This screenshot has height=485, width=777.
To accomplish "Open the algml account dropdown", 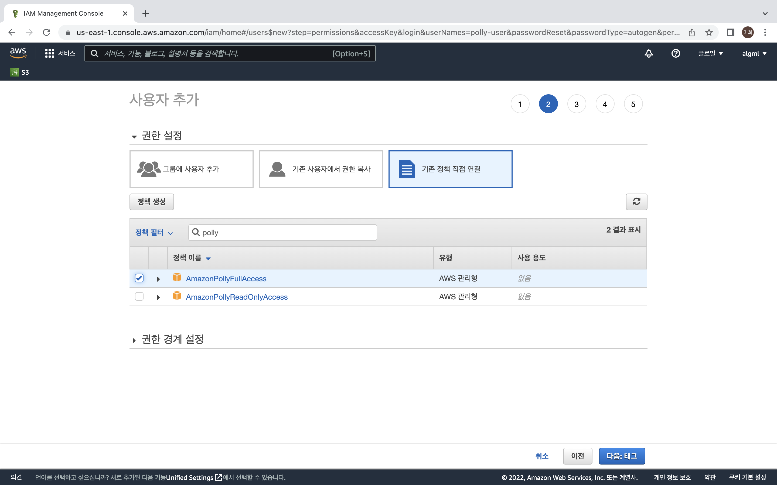I will pyautogui.click(x=754, y=53).
